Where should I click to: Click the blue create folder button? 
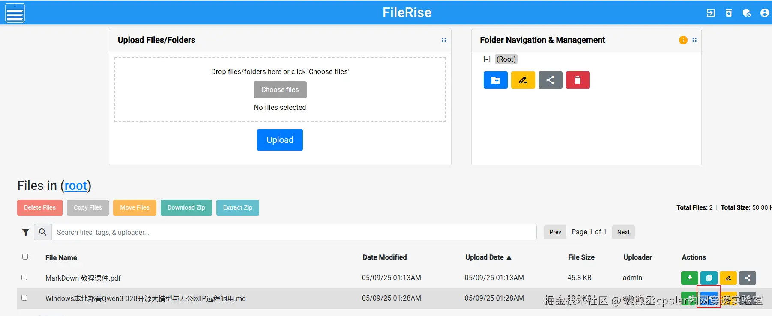pos(496,80)
